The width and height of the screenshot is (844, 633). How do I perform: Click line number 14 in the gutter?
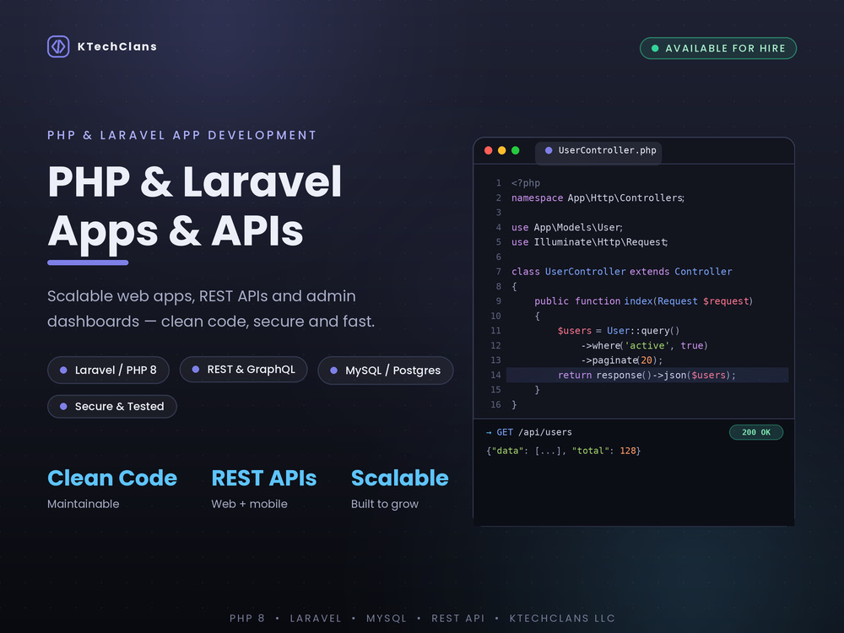click(x=495, y=376)
